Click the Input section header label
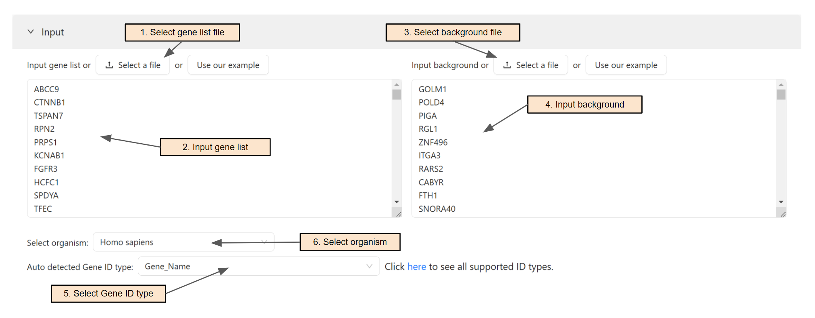The width and height of the screenshot is (815, 318). click(x=53, y=32)
